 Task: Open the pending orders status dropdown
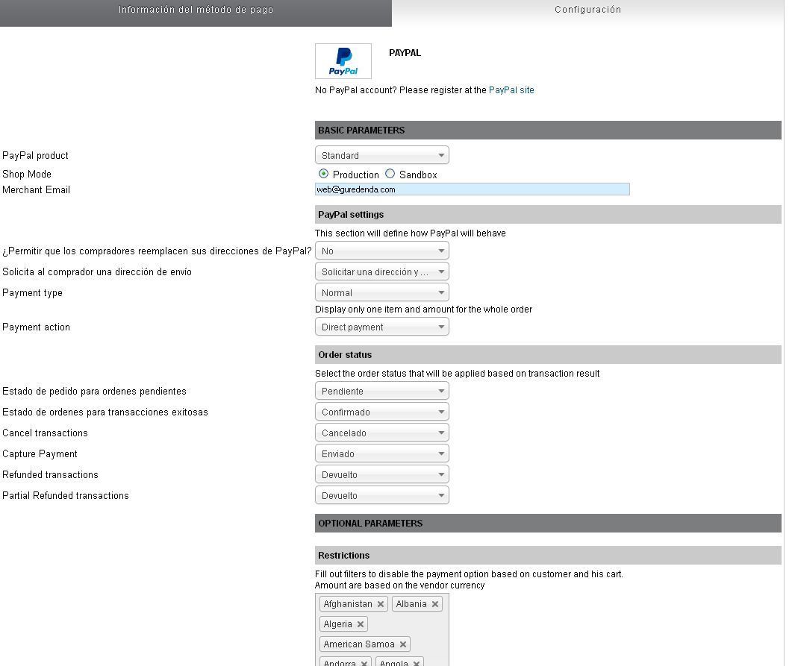382,391
